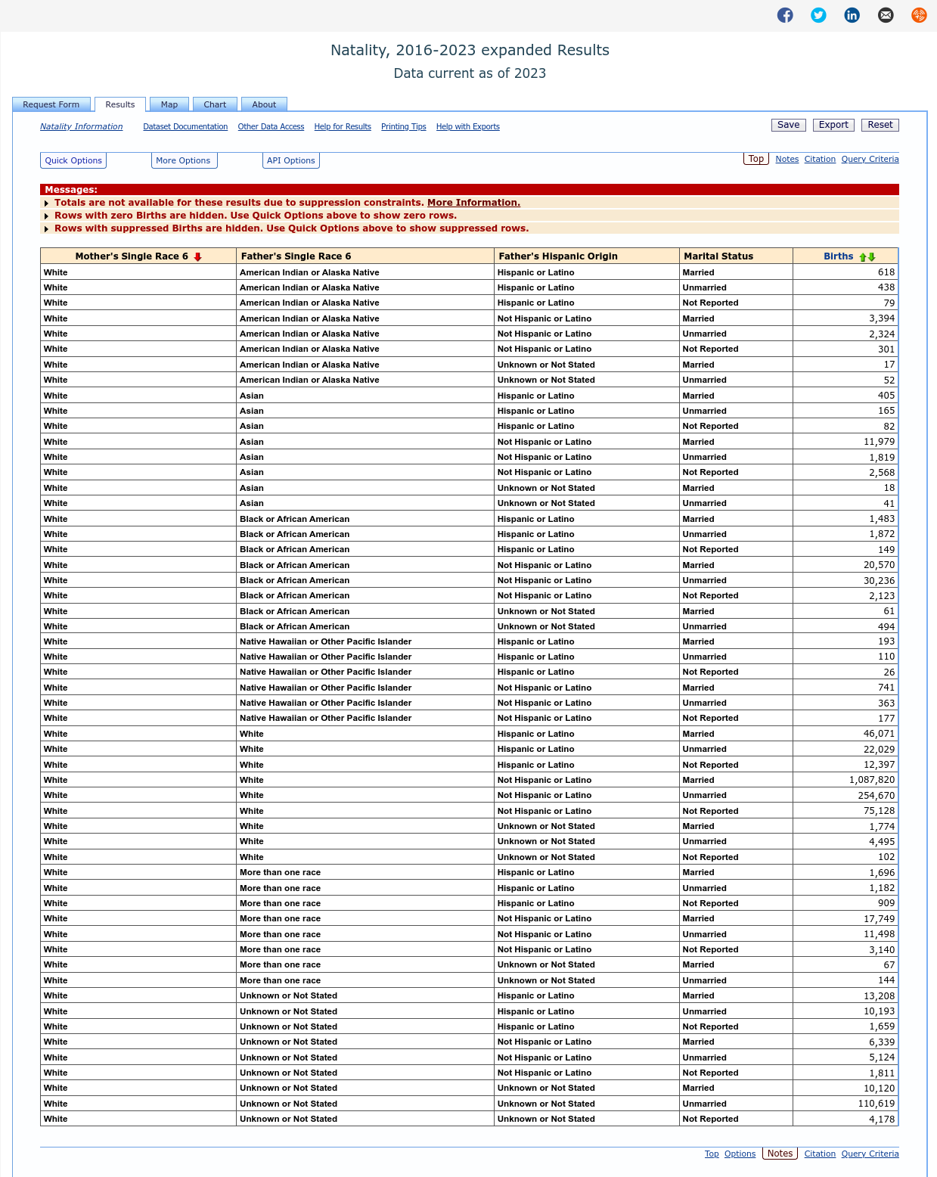Email this page using envelope icon
937x1177 pixels.
click(x=886, y=15)
